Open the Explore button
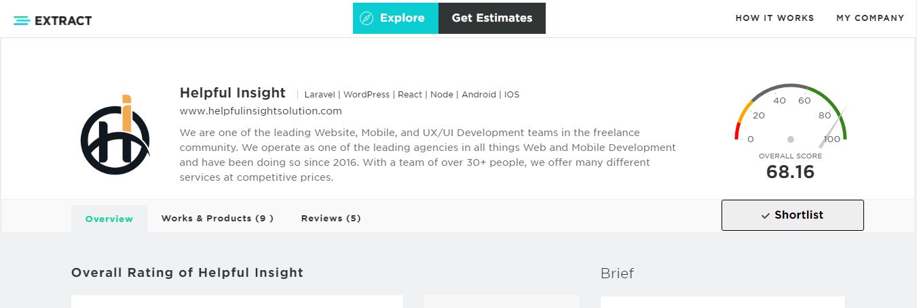 coord(396,18)
